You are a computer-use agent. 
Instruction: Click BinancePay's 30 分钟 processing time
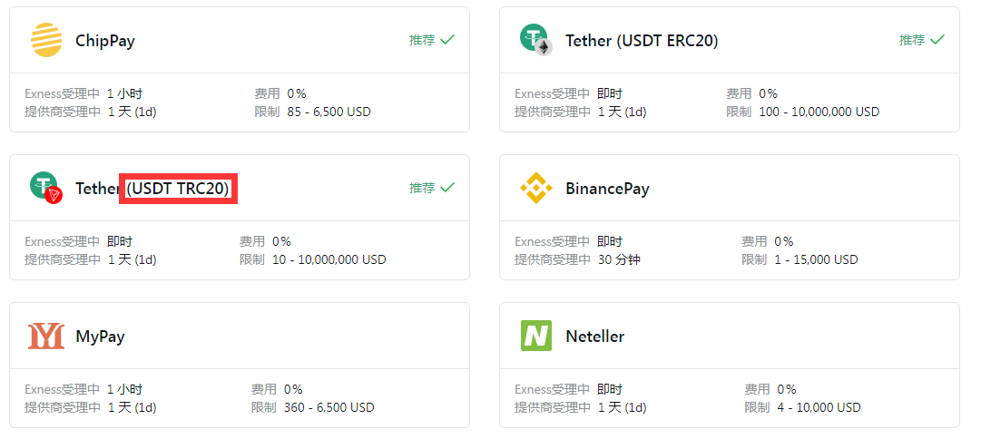click(619, 259)
